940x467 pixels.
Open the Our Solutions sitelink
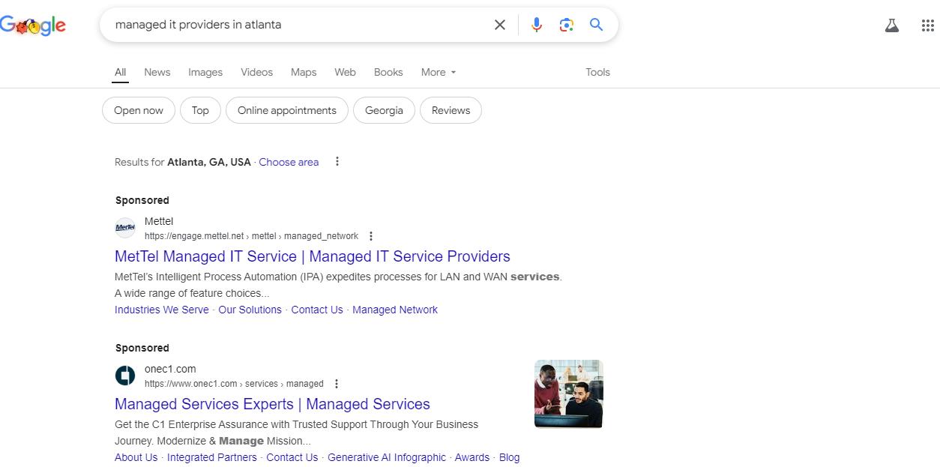[x=250, y=310]
